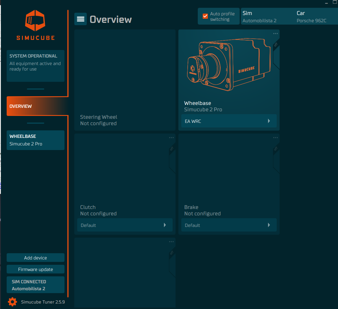Click the Add device button
The image size is (338, 309).
point(36,258)
